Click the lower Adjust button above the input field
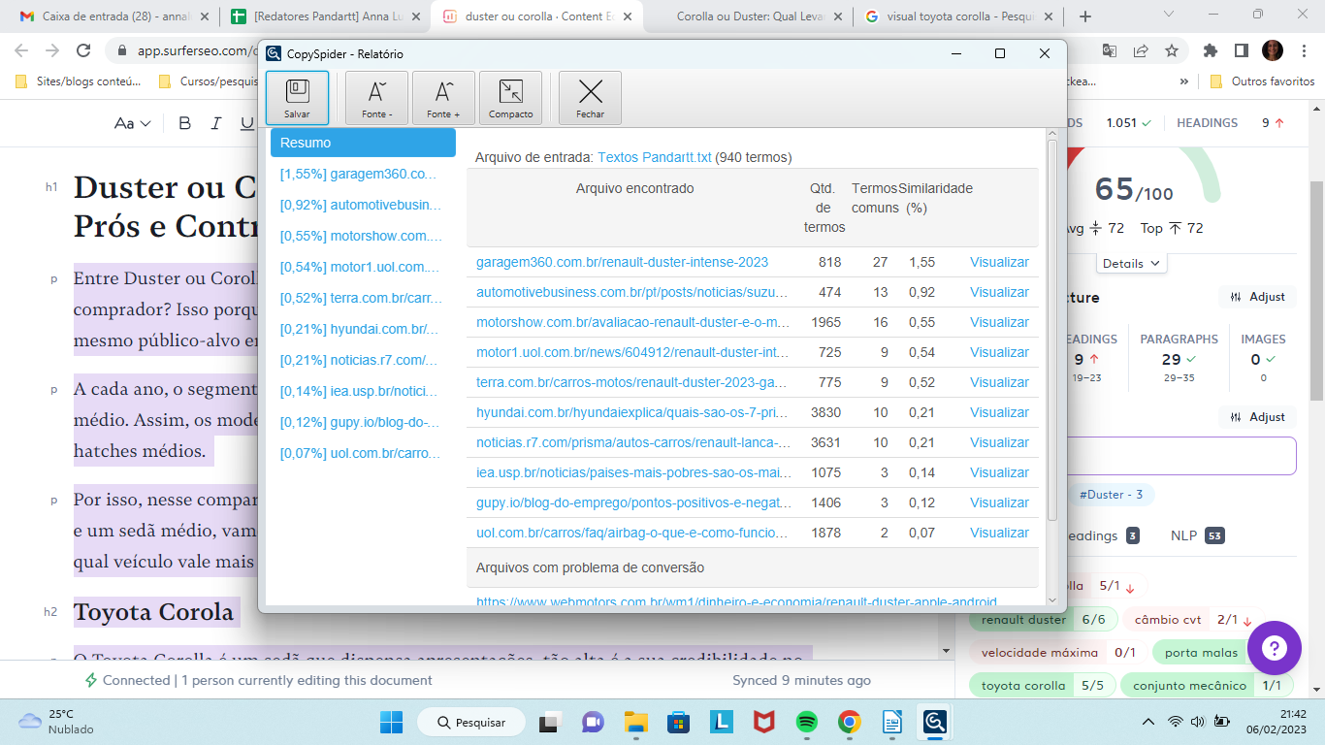The height and width of the screenshot is (745, 1325). point(1257,417)
